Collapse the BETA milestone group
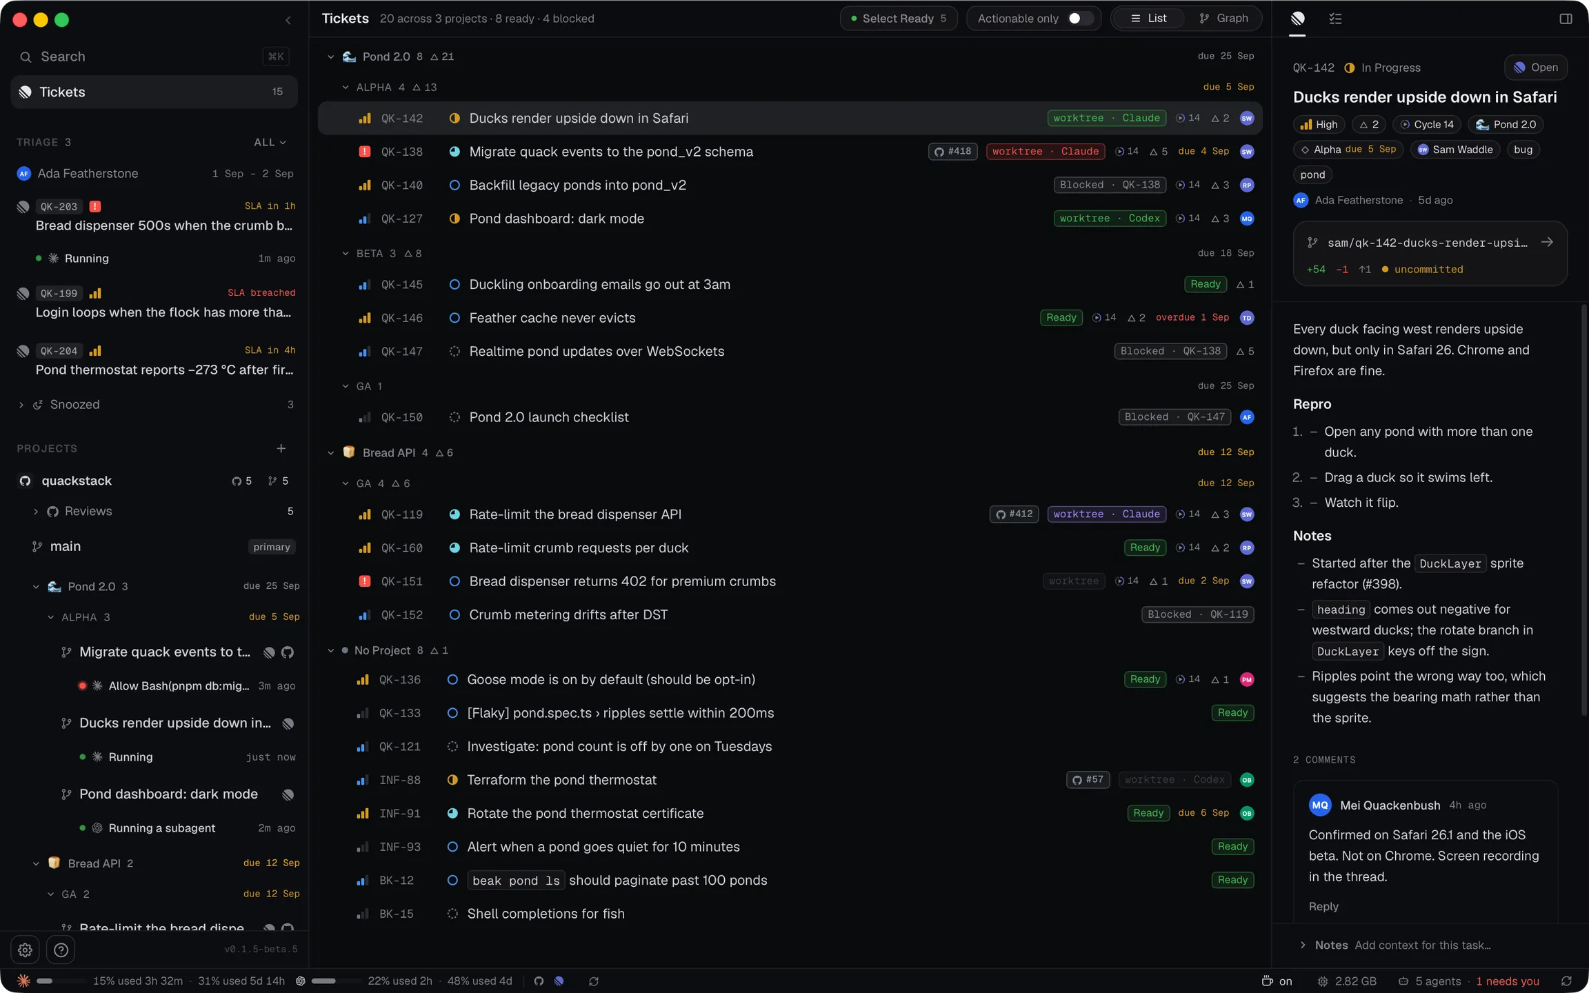The image size is (1589, 993). point(346,253)
